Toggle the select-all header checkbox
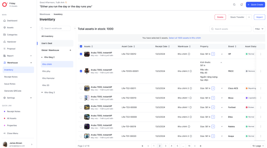 point(81,46)
